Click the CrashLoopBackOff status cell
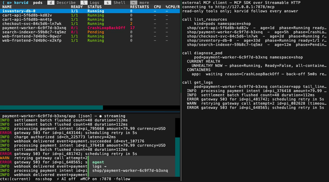Screen dimensions: 329x182 106,28
